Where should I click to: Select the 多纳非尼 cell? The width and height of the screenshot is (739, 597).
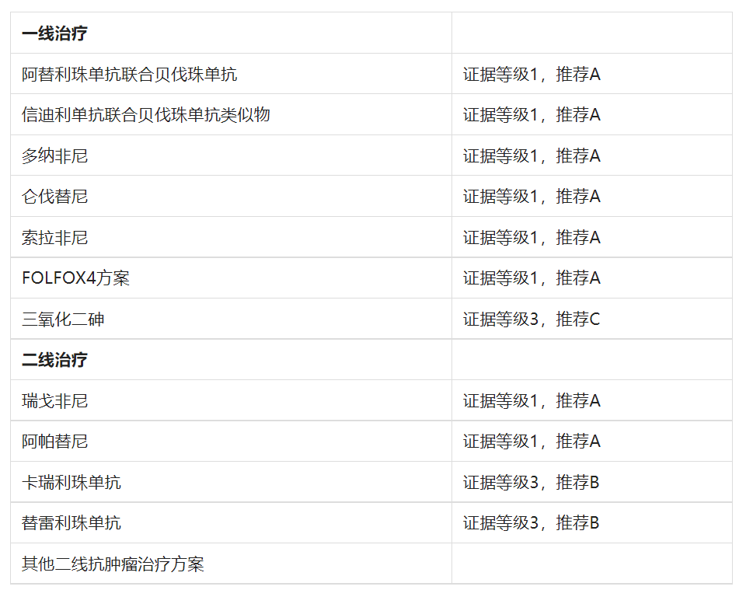pos(55,156)
